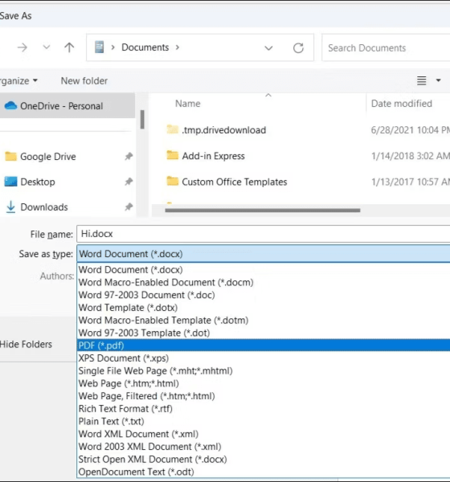Click date 6/28/2021 10:04 PM cell
Image resolution: width=450 pixels, height=482 pixels.
click(411, 130)
